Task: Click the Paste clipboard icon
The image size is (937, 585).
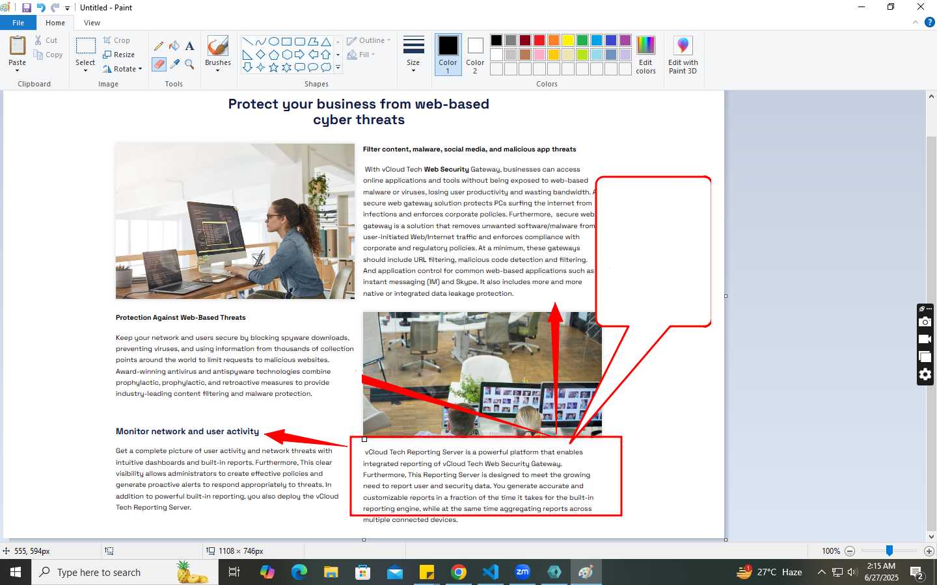Action: coord(18,46)
